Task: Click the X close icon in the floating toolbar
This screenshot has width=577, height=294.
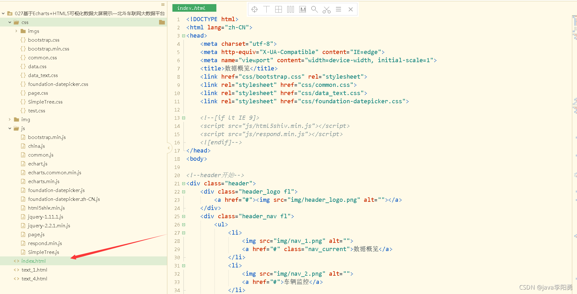Action: click(x=351, y=9)
